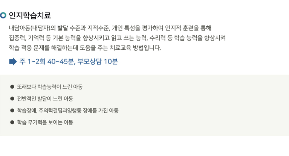Click the 전반적인 발달이 느린 아동 item
289x156 pixels.
point(45,98)
